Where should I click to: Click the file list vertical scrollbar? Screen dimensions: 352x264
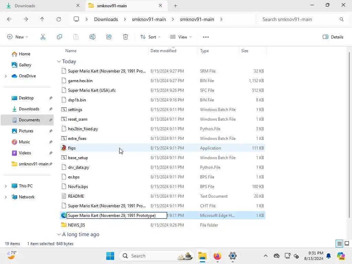coord(349,135)
